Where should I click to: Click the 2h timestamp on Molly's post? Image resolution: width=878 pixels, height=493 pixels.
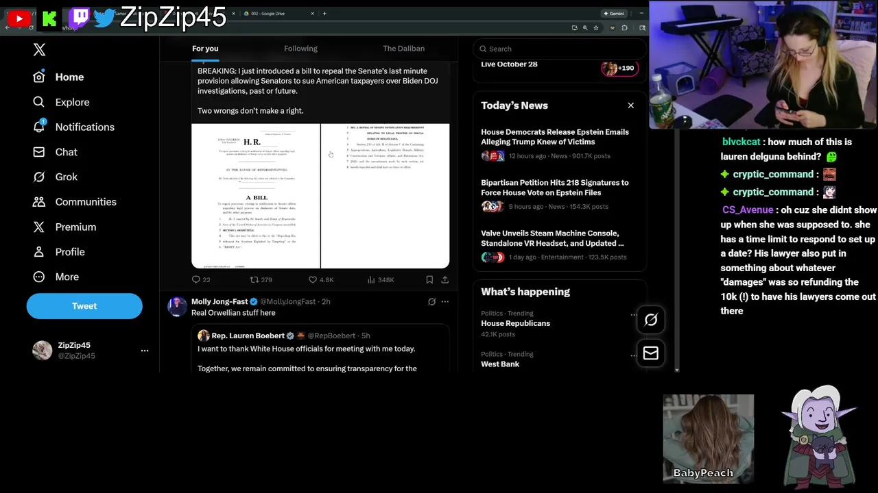coord(326,301)
